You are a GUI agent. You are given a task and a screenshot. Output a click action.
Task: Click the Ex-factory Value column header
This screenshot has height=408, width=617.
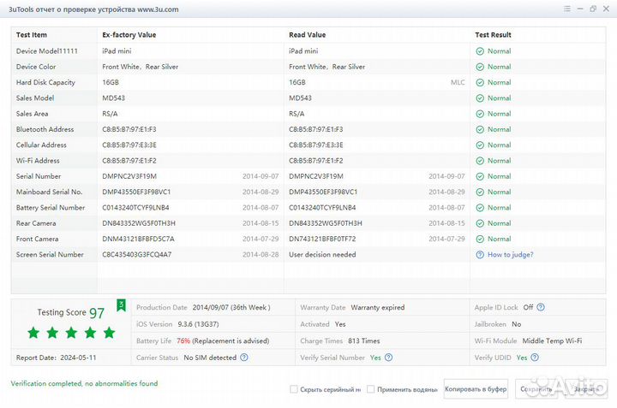coord(129,35)
